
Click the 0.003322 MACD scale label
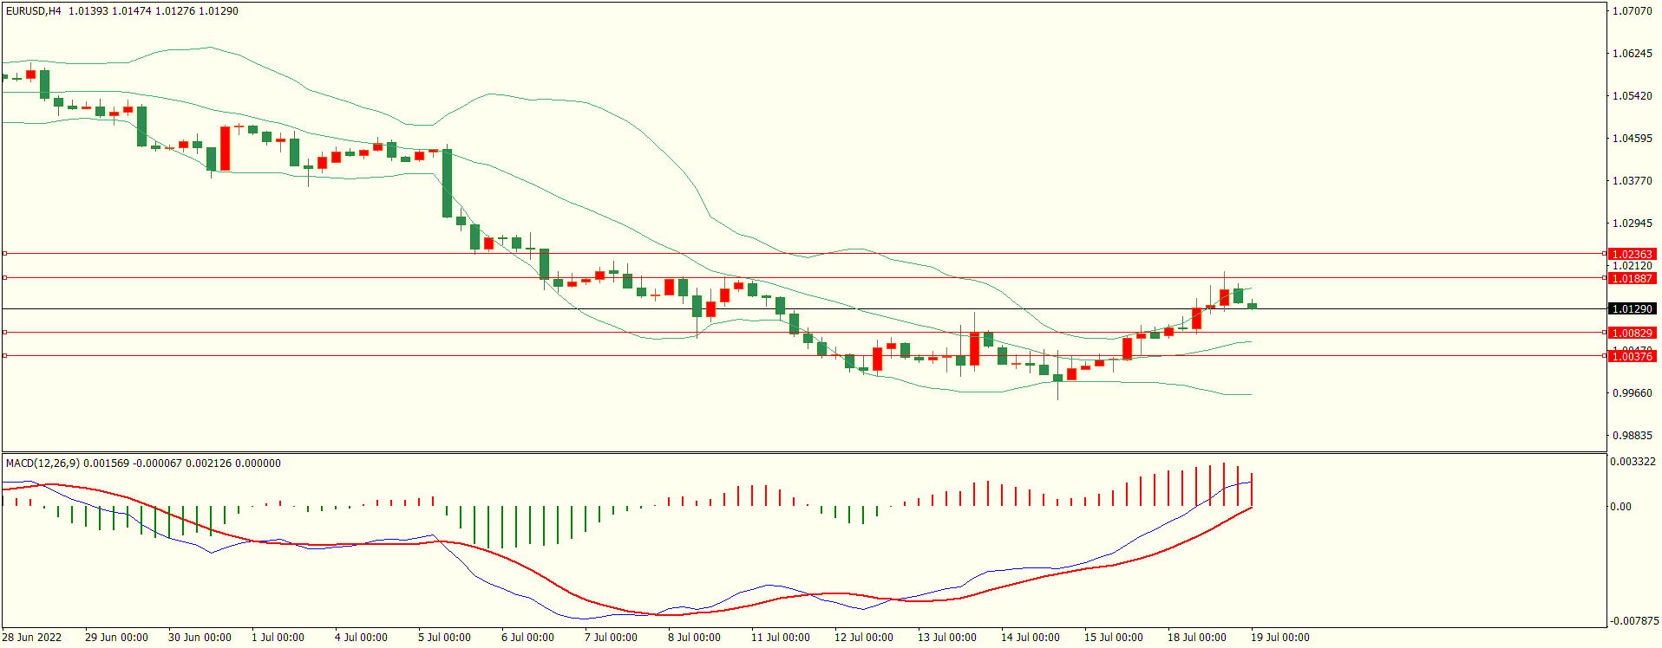click(1633, 462)
